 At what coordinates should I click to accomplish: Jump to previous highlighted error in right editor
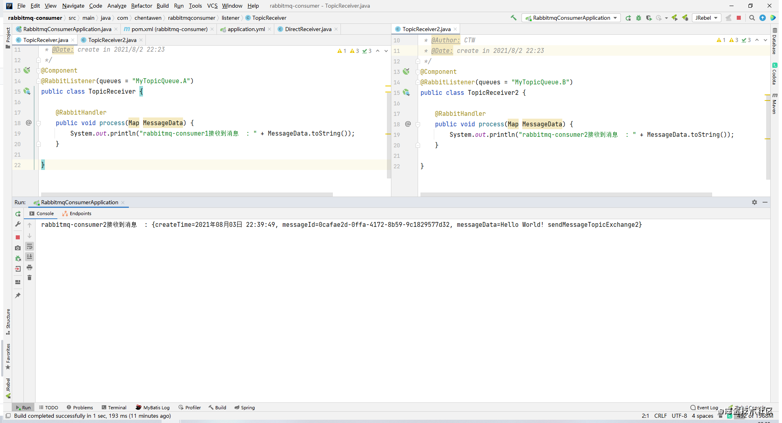757,40
